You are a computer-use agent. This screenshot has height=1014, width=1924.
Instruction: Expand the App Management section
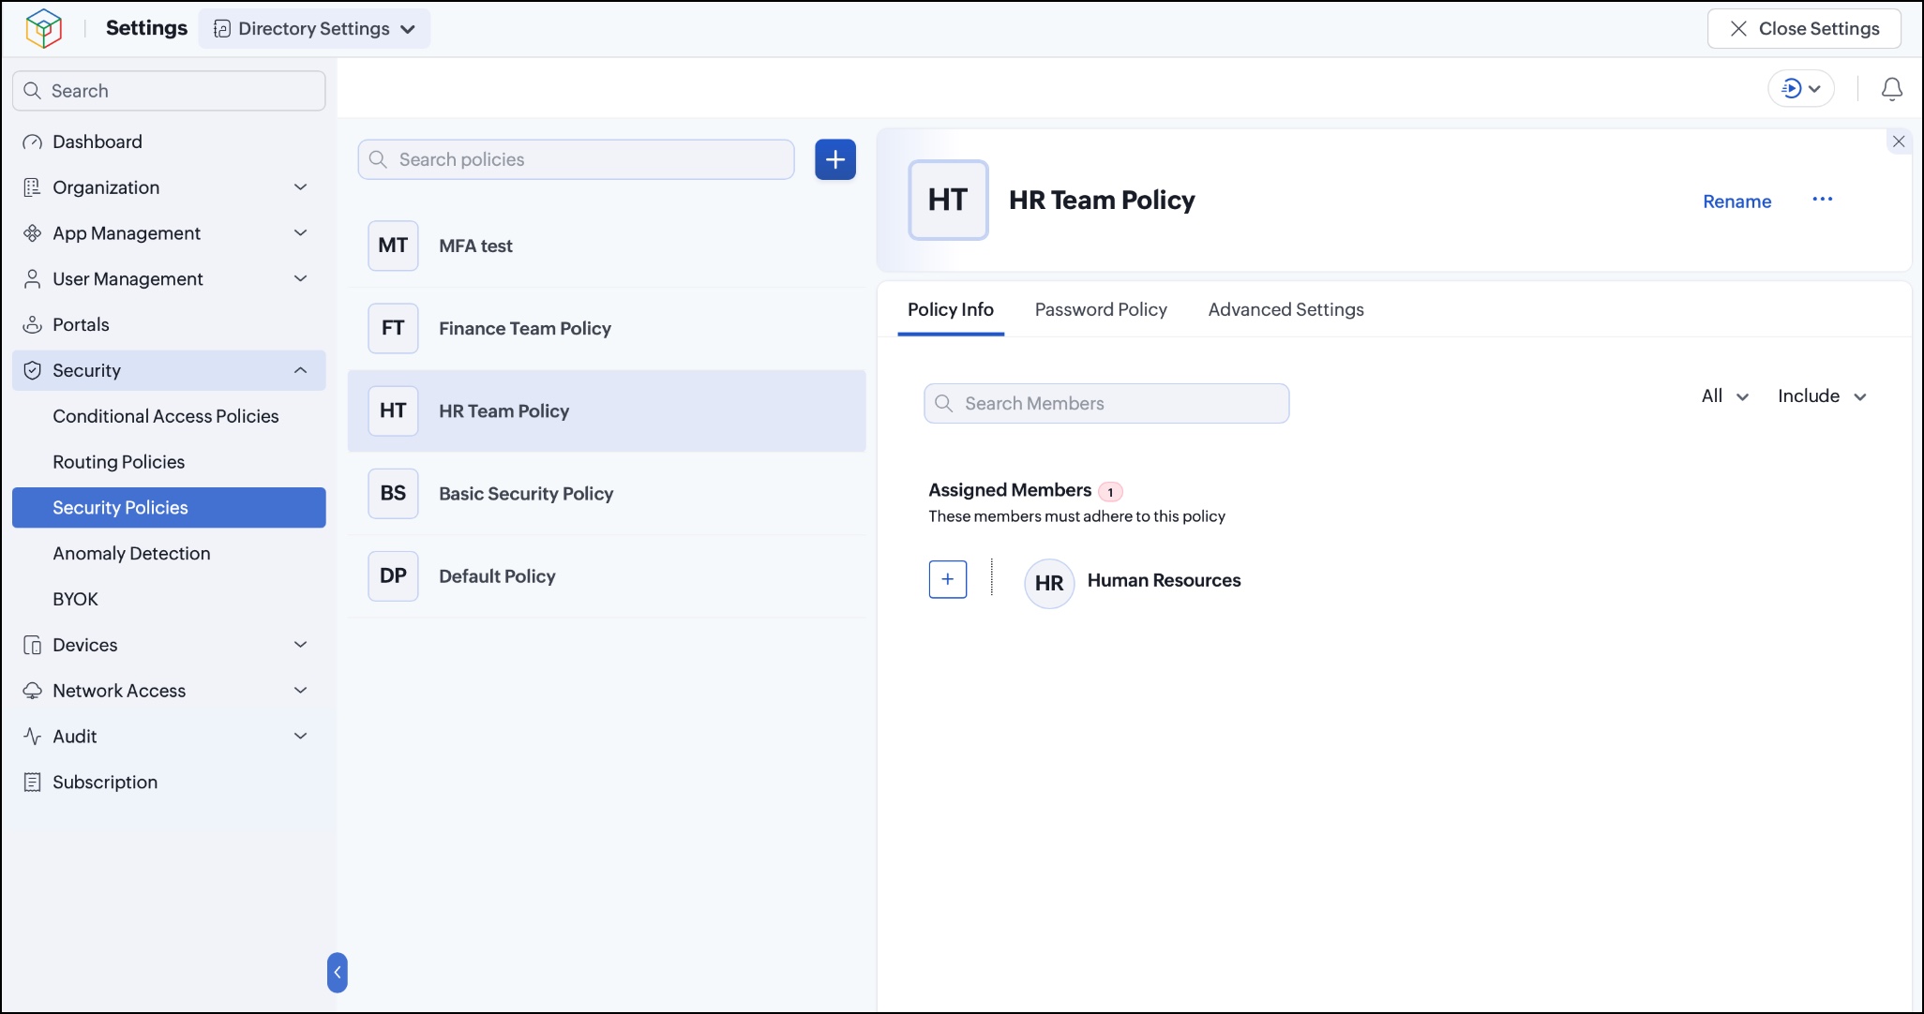301,233
